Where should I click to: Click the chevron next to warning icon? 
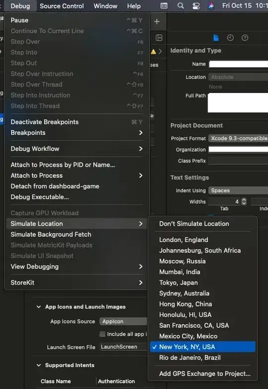point(160,51)
